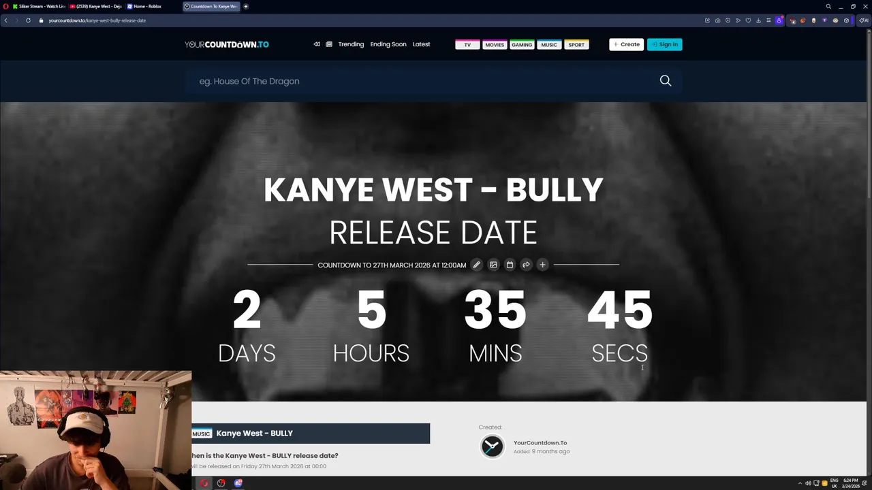This screenshot has height=490, width=872.
Task: Open the notification center icon
Action: (865, 483)
